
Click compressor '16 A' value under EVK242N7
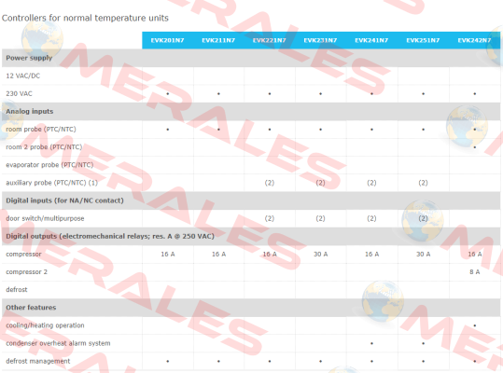tap(475, 255)
